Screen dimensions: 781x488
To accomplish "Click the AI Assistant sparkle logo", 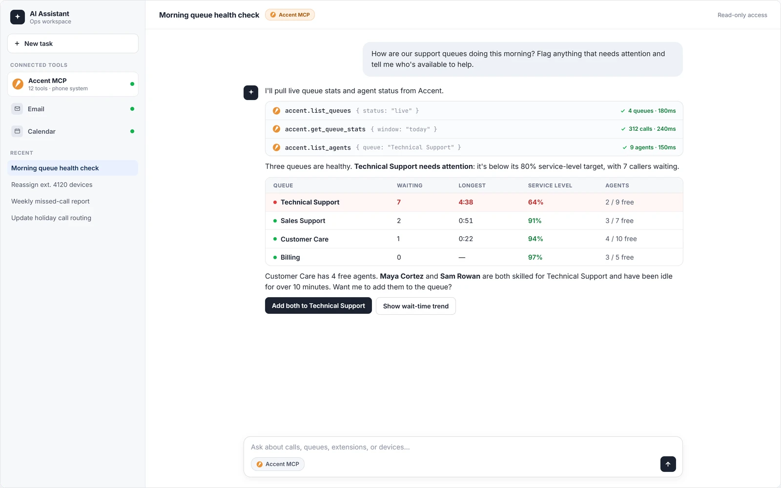I will pyautogui.click(x=18, y=17).
